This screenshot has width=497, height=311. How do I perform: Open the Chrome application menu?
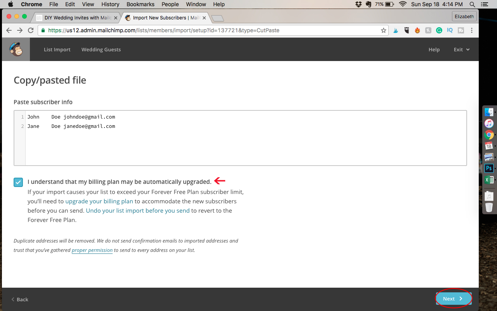click(x=31, y=4)
